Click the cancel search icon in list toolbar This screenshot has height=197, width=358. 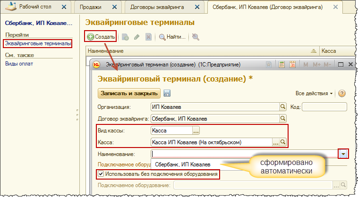196,37
